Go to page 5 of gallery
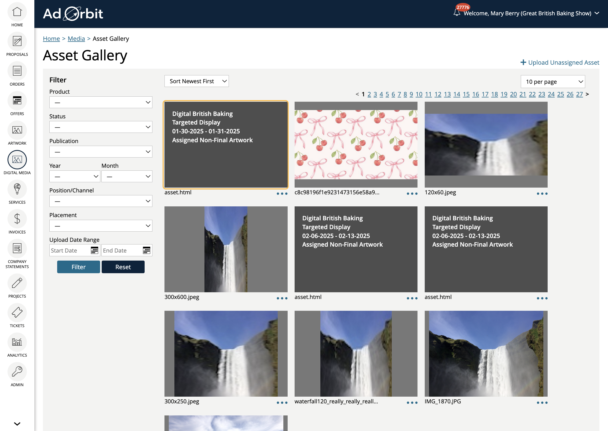Image resolution: width=608 pixels, height=431 pixels. click(x=387, y=94)
